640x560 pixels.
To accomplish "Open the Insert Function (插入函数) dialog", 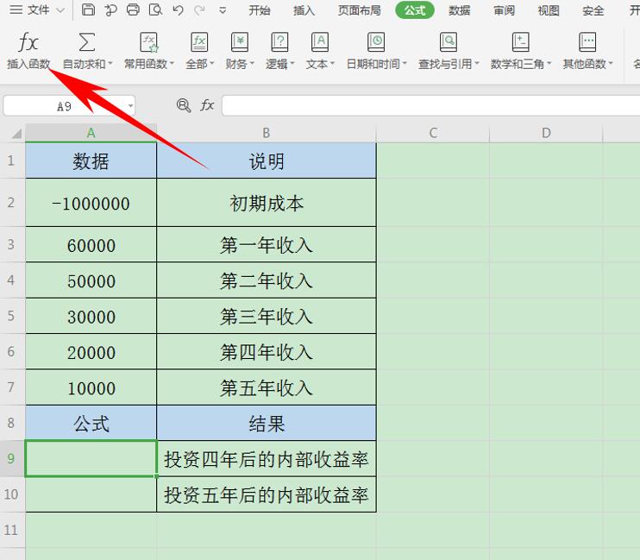I will [28, 50].
